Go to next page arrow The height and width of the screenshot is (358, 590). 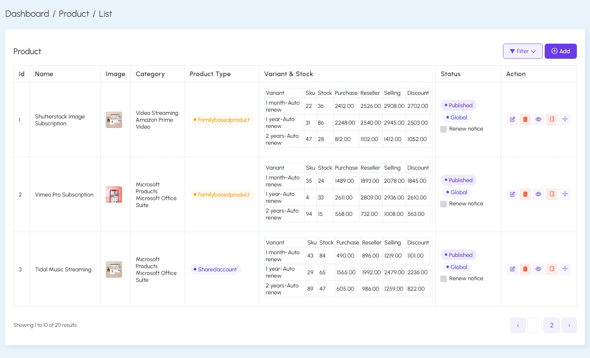(x=569, y=325)
